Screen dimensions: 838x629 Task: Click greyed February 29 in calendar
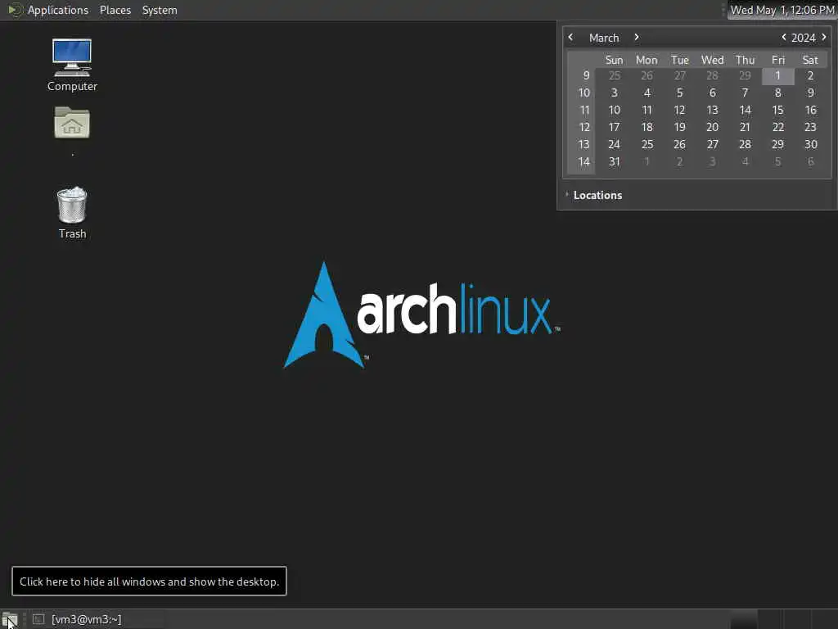745,75
